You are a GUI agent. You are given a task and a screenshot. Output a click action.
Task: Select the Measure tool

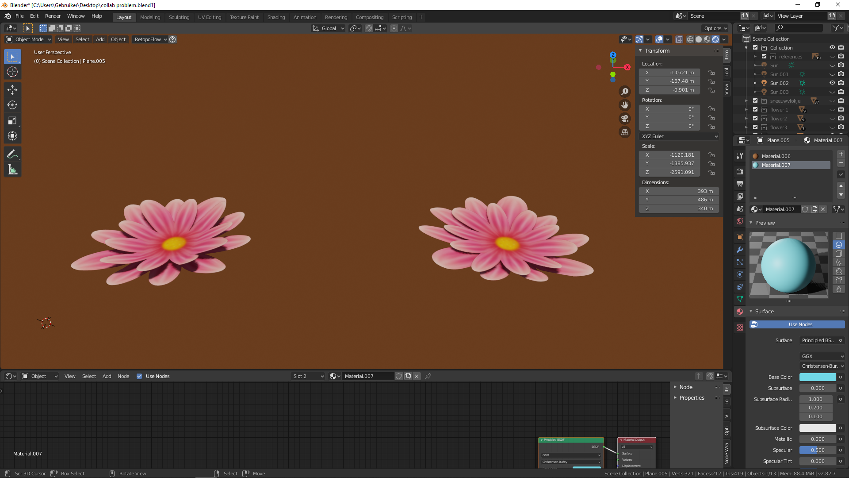click(12, 170)
